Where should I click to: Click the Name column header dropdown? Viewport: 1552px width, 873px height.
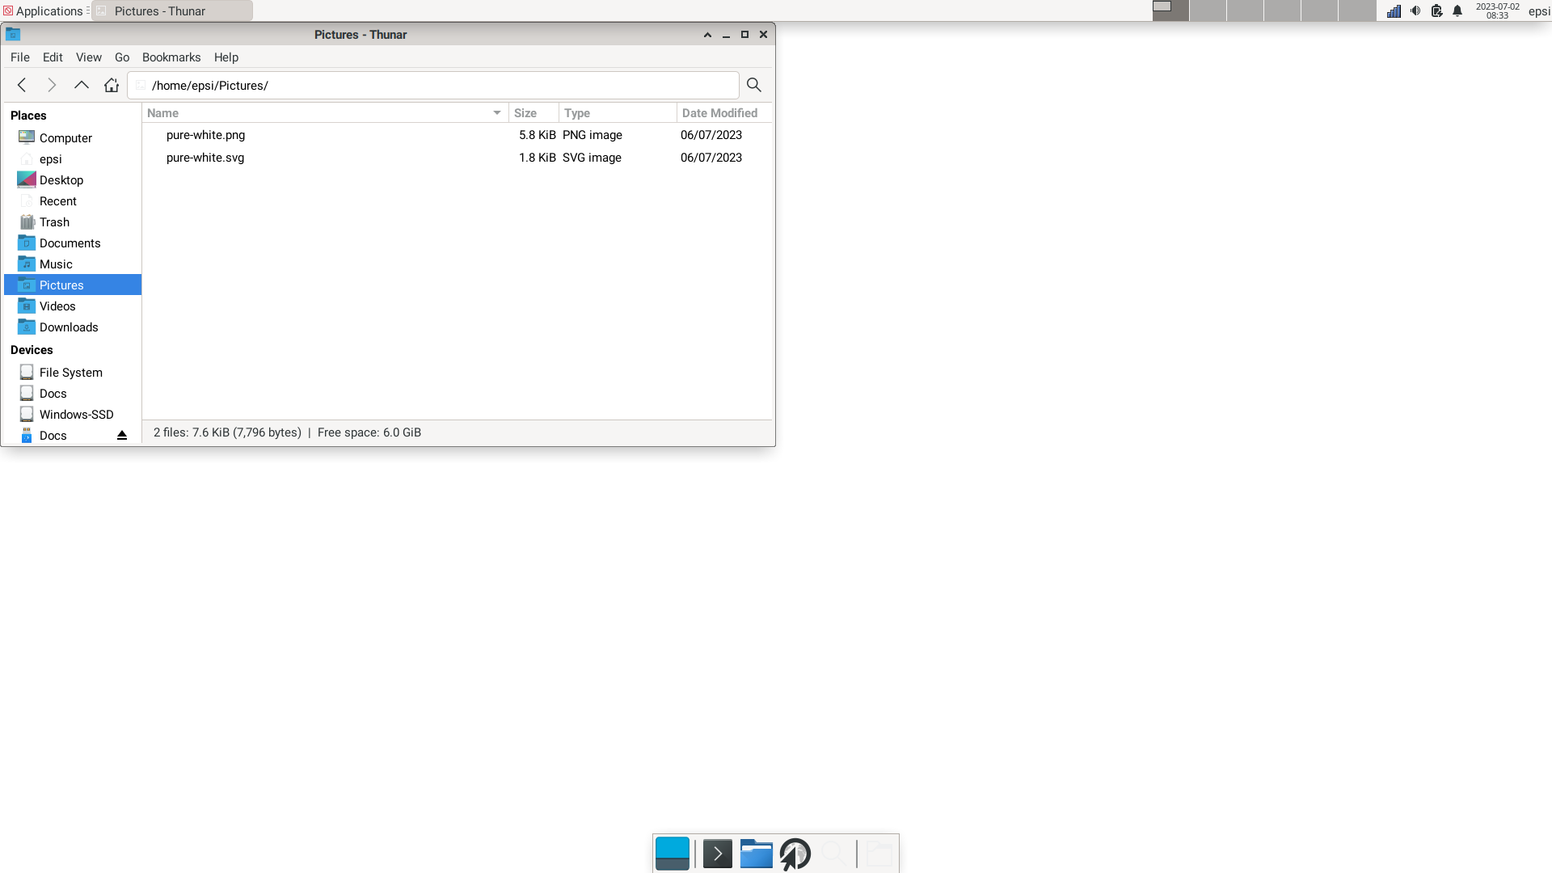point(497,113)
